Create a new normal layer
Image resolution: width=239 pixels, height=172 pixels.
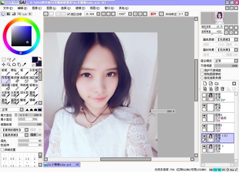tap(205, 83)
